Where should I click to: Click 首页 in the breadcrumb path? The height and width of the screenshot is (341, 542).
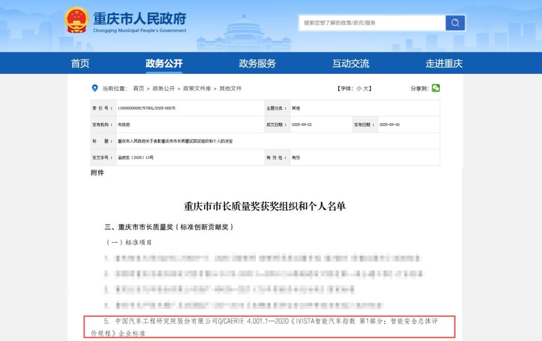[138, 88]
